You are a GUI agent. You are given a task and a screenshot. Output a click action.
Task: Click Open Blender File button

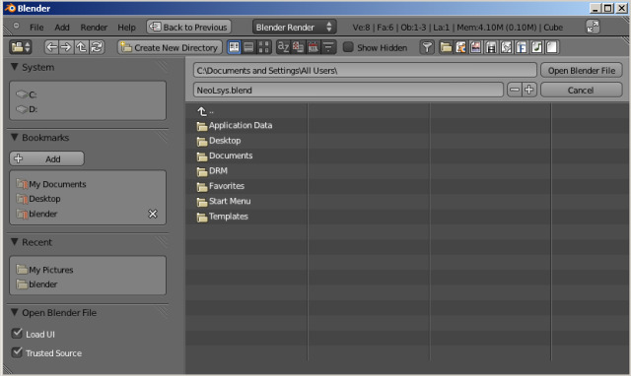point(582,70)
